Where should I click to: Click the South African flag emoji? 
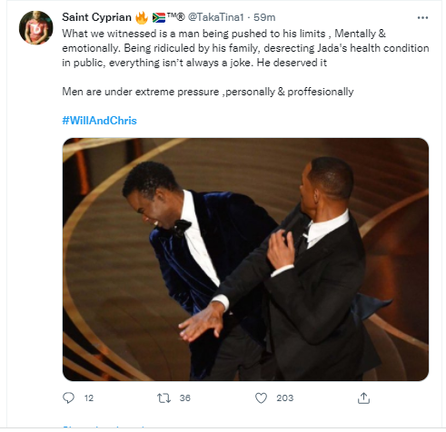point(159,17)
